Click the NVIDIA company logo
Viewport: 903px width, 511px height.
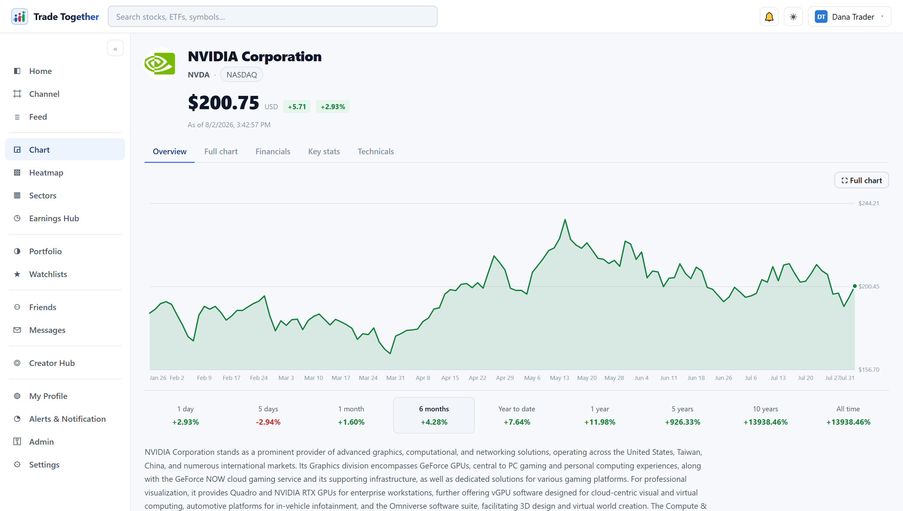160,64
